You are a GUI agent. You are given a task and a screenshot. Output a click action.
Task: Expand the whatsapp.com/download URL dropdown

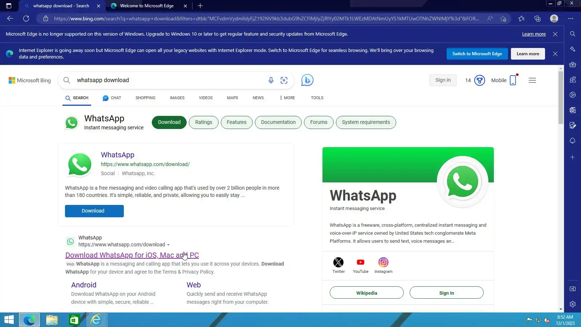(168, 245)
